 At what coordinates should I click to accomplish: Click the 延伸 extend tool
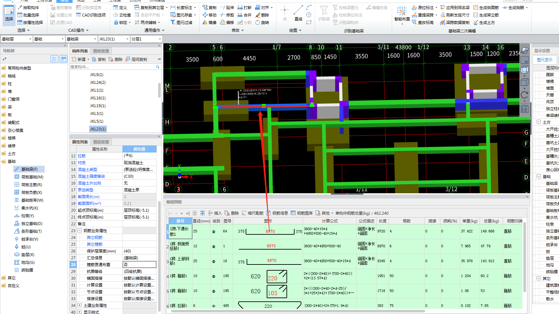[x=227, y=7]
